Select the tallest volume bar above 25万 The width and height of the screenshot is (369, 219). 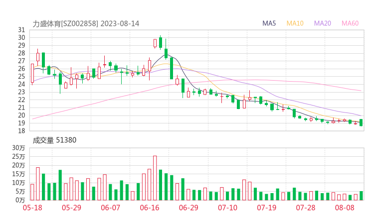click(x=155, y=178)
